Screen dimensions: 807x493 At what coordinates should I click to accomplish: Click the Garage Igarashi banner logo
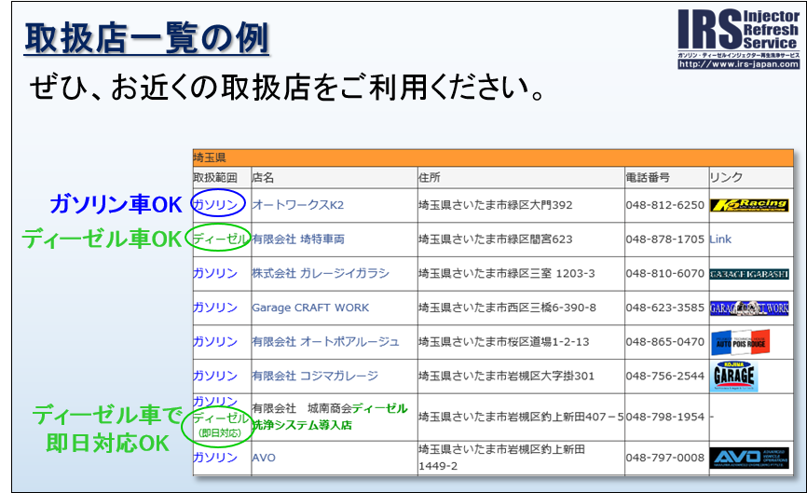coord(748,274)
